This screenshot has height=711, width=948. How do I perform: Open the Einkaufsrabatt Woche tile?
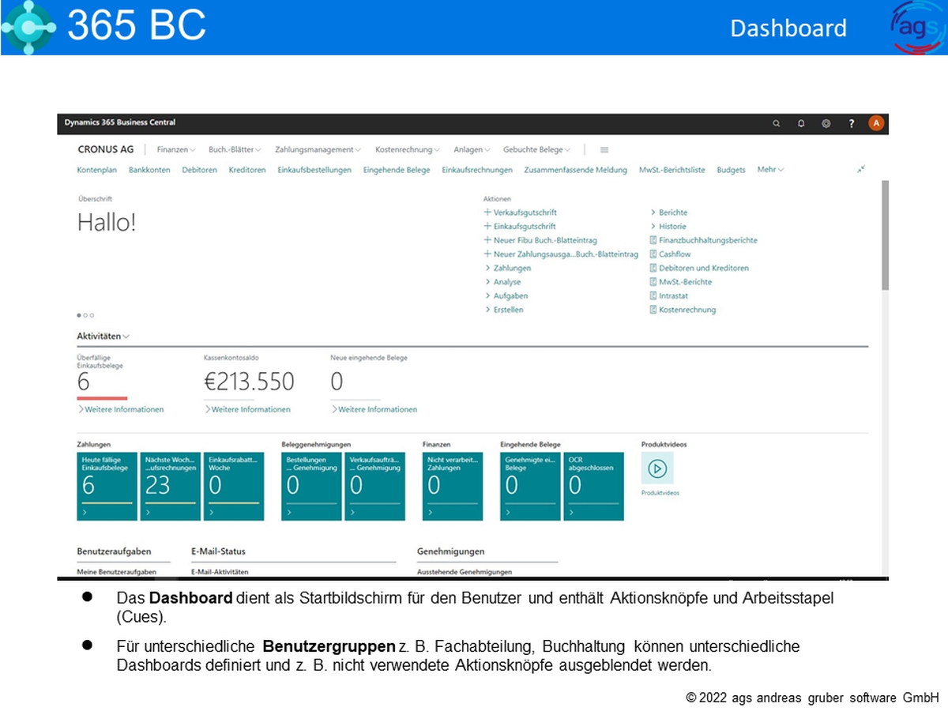234,487
